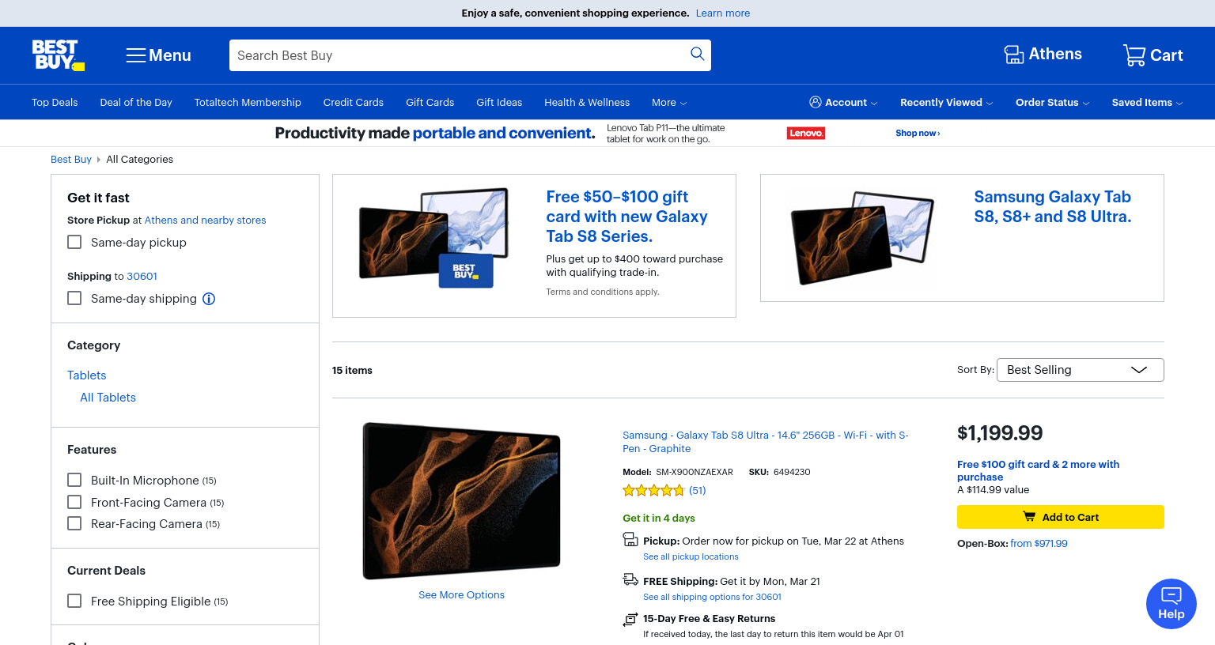The height and width of the screenshot is (645, 1215).
Task: Check the Front-Facing Camera feature
Action: [x=74, y=502]
